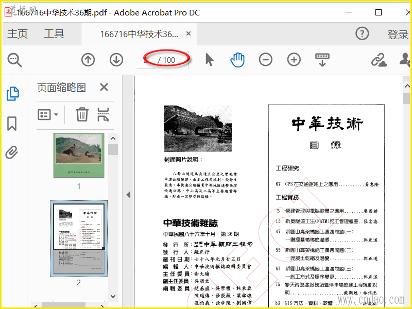Close the 166716中华技术36 document tab
The image size is (412, 309).
pyautogui.click(x=188, y=33)
